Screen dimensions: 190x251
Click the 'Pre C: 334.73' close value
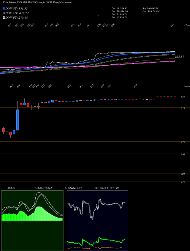[x=119, y=17]
